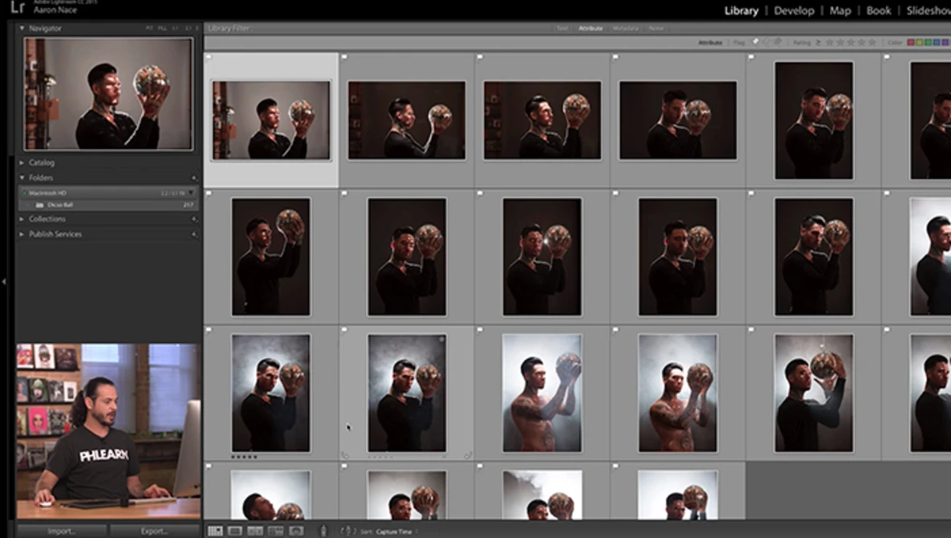Select the None library filter tab
951x538 pixels.
point(656,29)
